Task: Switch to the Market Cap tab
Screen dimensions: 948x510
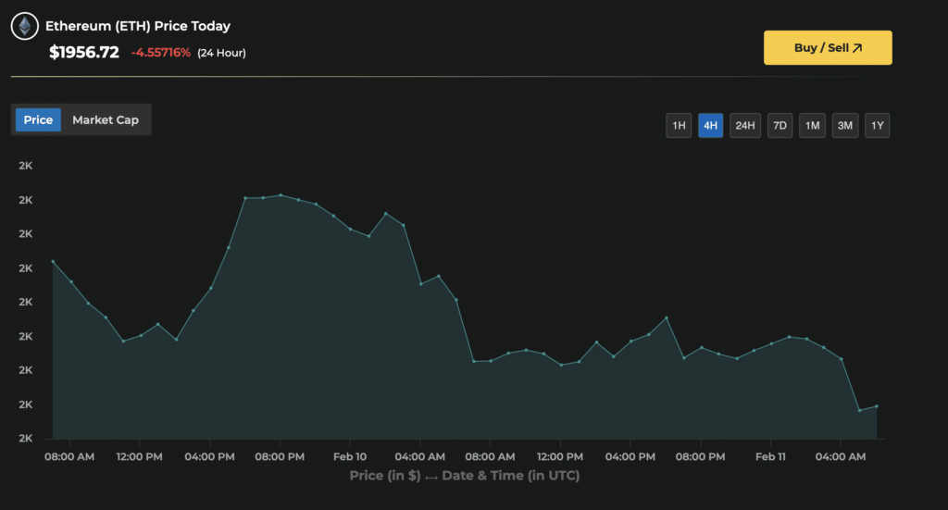Action: coord(106,119)
